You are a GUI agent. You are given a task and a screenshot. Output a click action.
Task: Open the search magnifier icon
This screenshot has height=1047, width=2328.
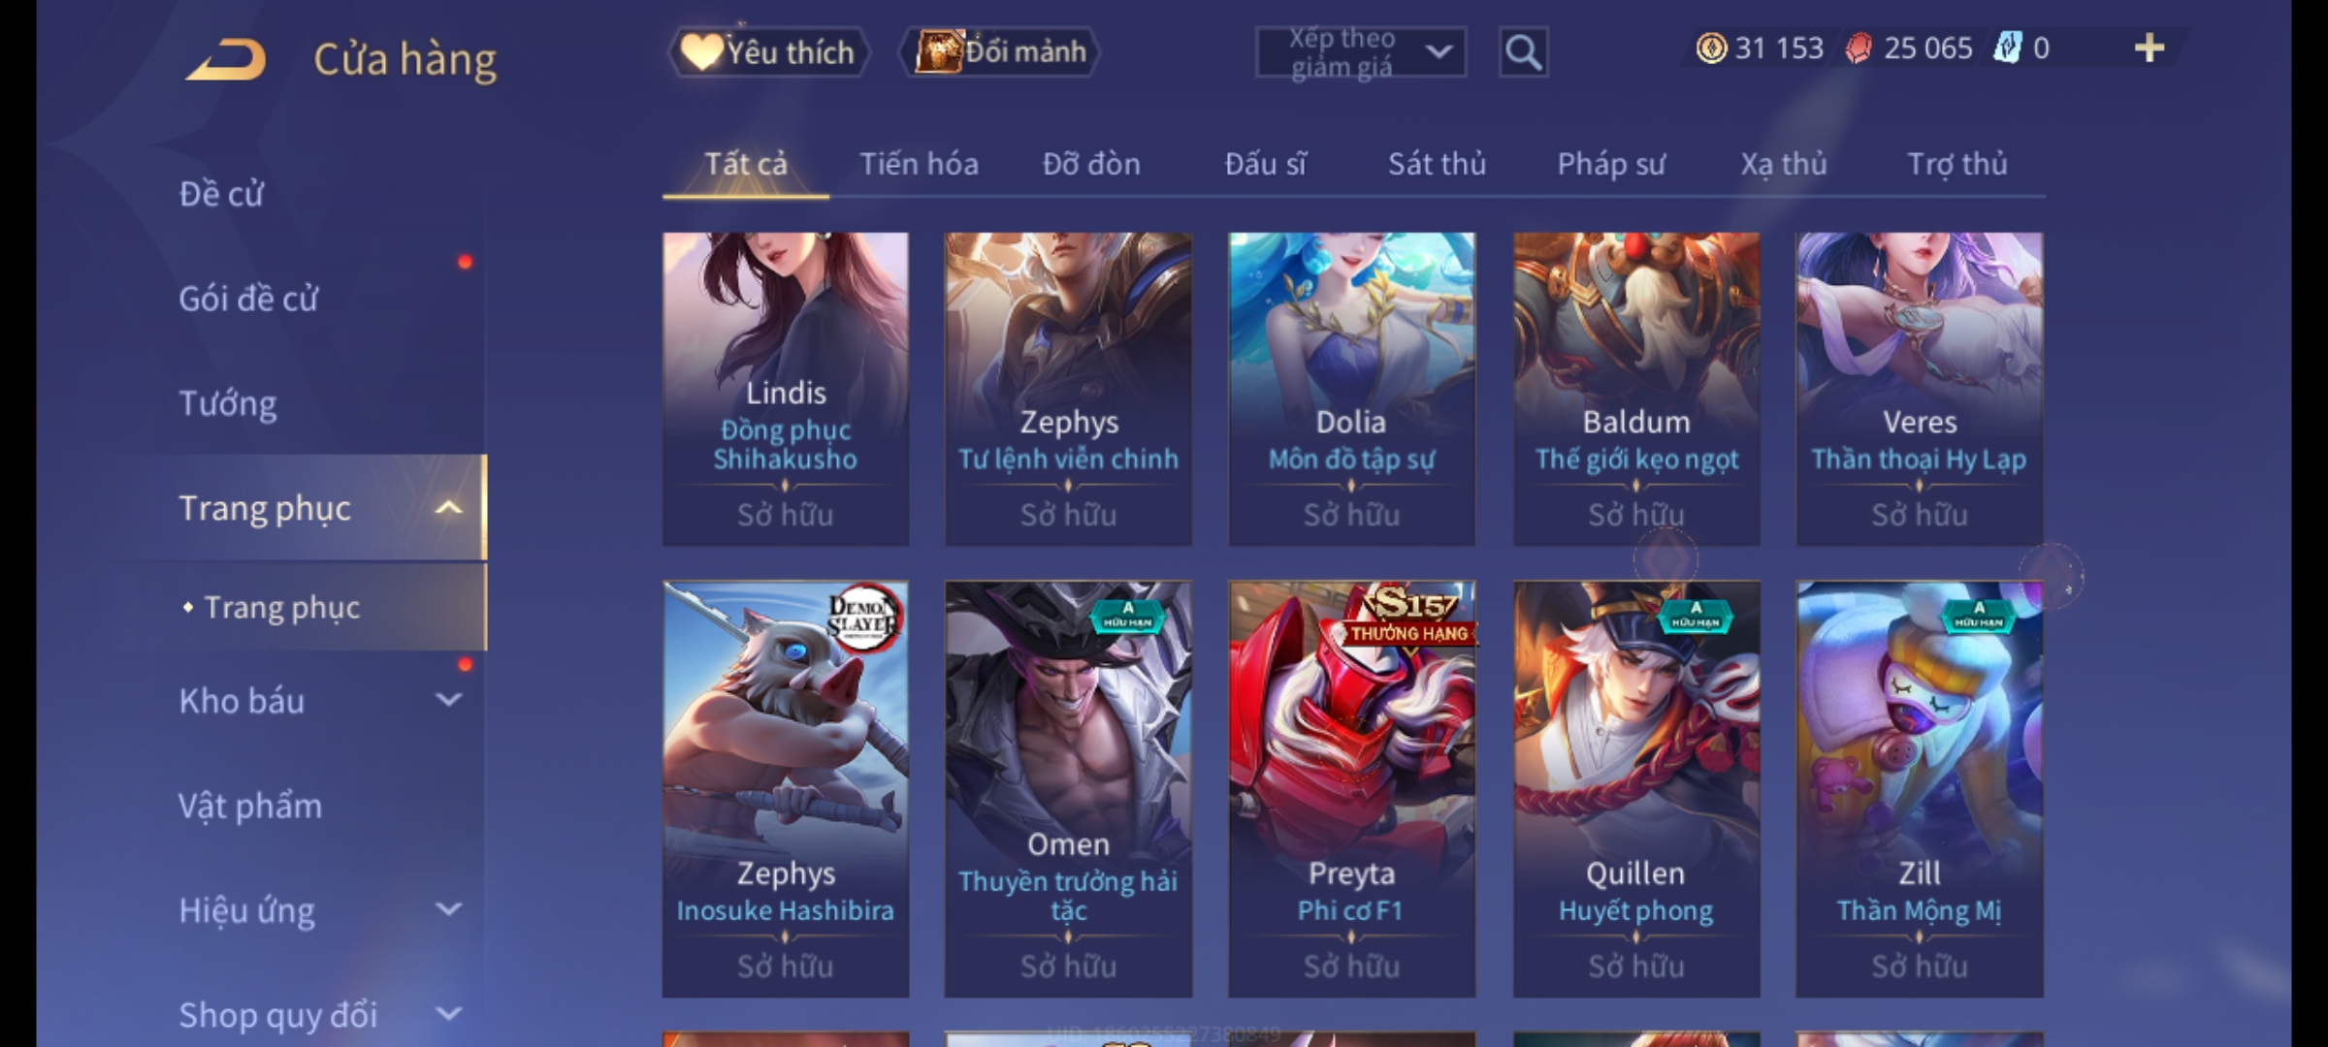[1523, 52]
